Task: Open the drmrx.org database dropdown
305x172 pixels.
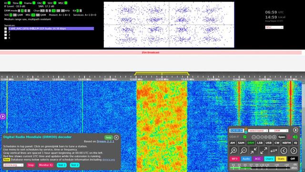Action: [13, 165]
